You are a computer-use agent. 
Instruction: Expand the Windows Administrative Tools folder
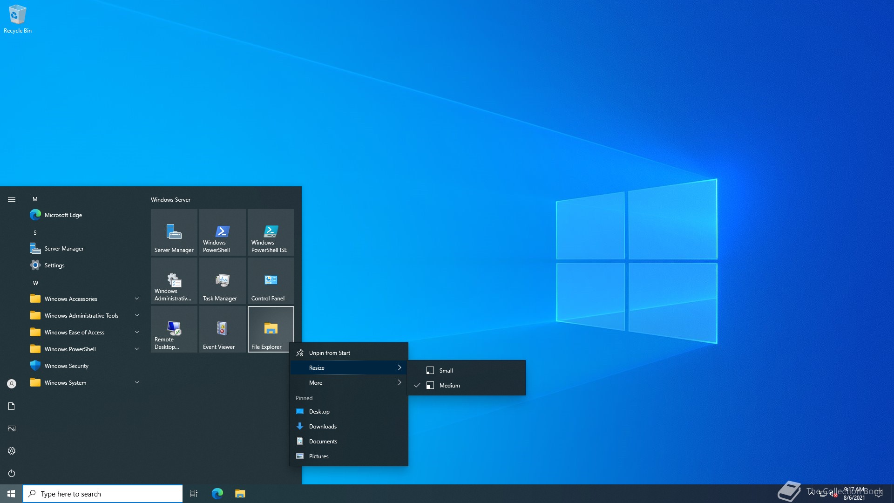[84, 316]
